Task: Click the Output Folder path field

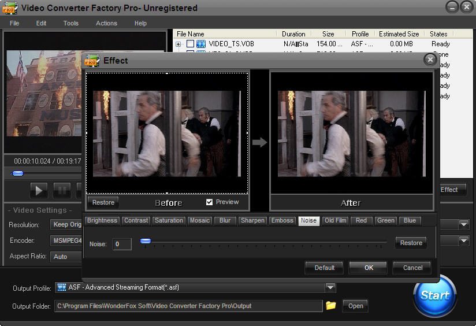Action: pos(188,306)
